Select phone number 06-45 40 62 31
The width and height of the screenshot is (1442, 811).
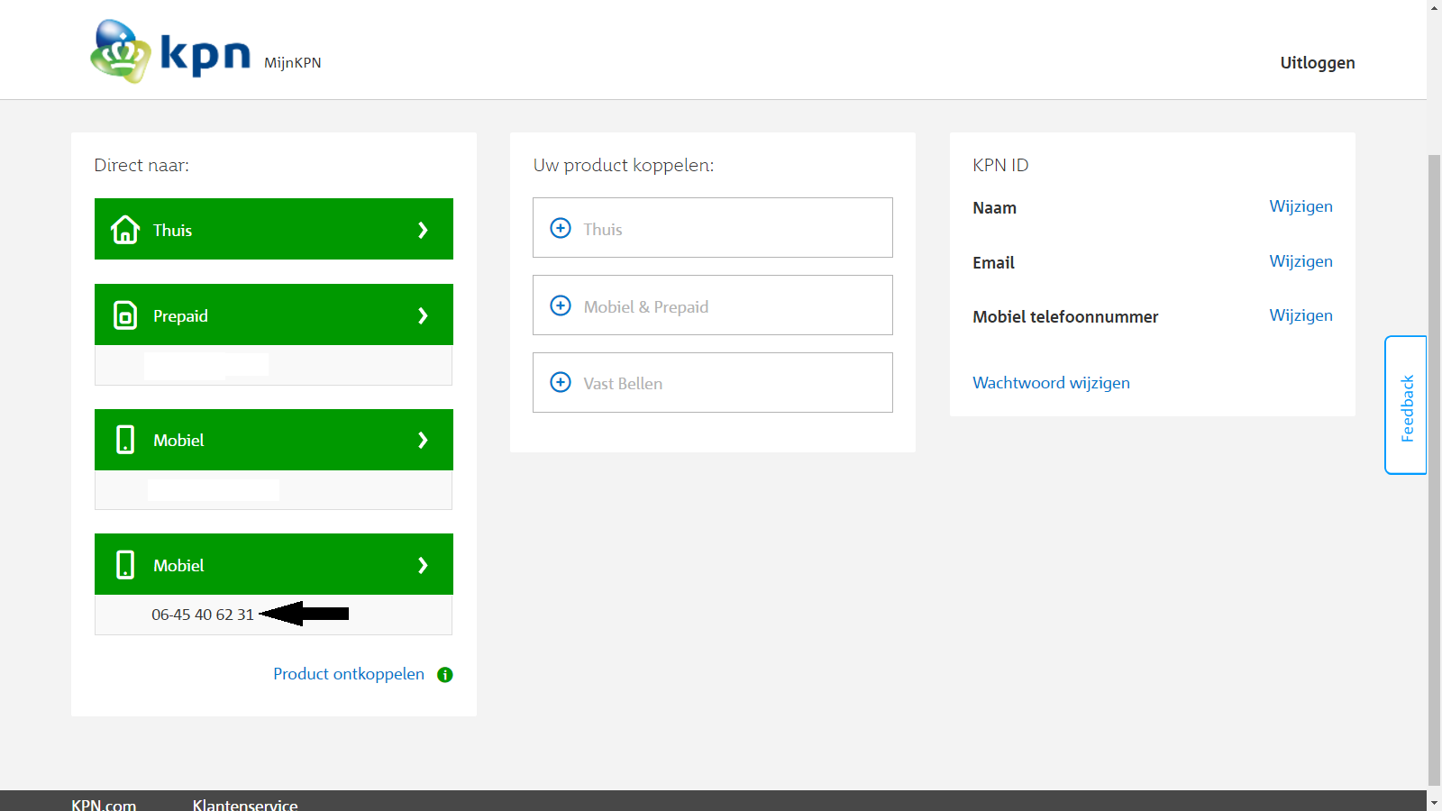(x=203, y=615)
